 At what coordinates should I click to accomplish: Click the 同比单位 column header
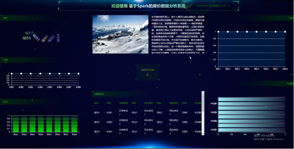(174, 103)
